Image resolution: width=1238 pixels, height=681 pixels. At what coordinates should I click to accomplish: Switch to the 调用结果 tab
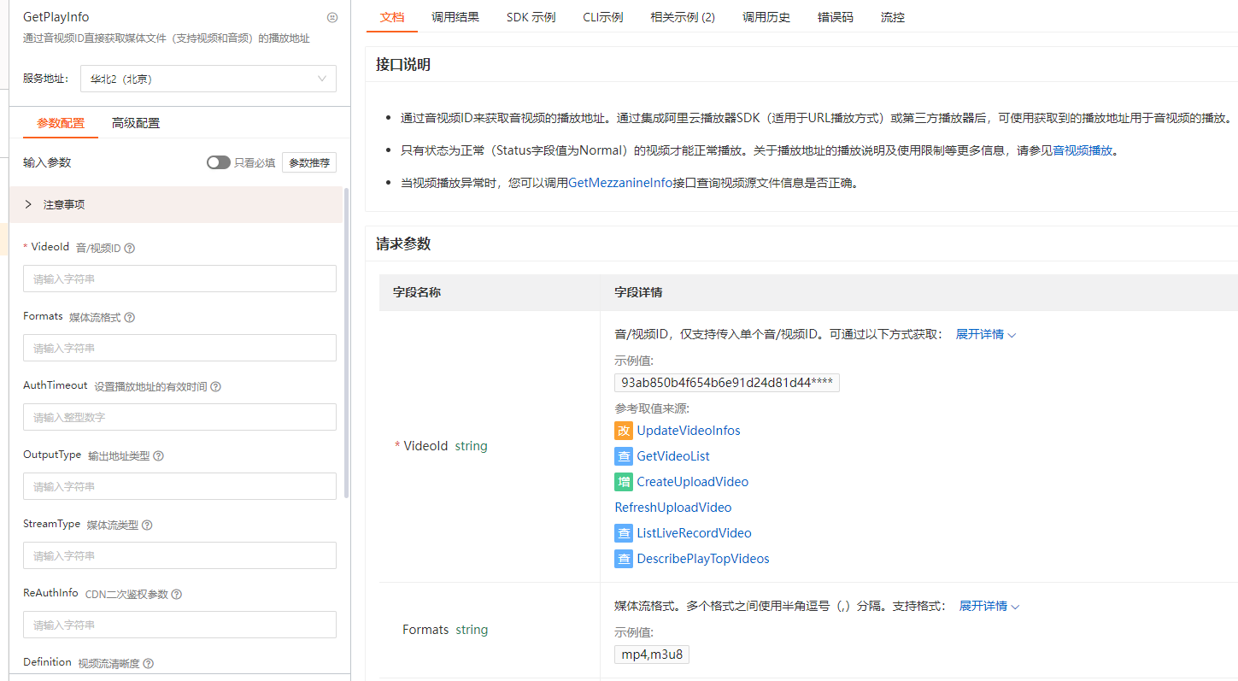[x=455, y=17]
